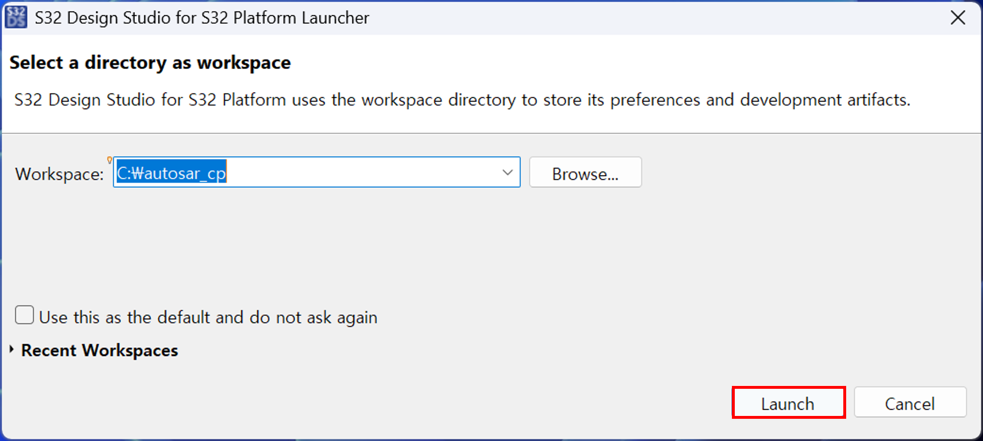The image size is (983, 441).
Task: Click the Recent Workspaces heading text
Action: pyautogui.click(x=99, y=350)
